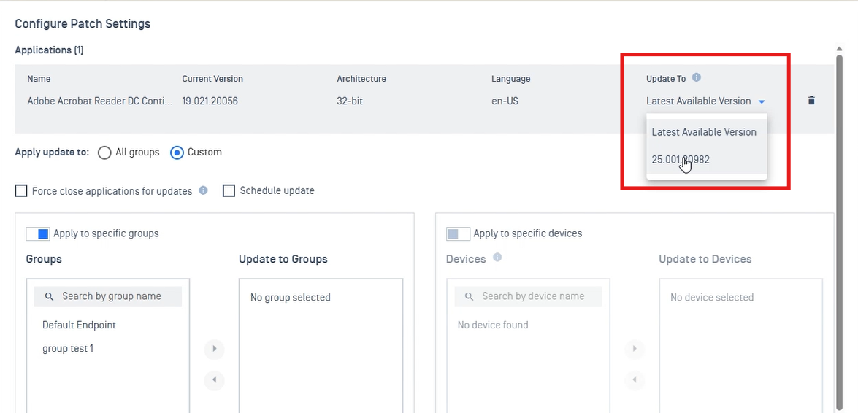Image resolution: width=858 pixels, height=413 pixels.
Task: Click the info icon next to Devices
Action: point(497,258)
